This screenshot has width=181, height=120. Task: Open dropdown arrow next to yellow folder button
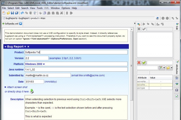point(172,68)
